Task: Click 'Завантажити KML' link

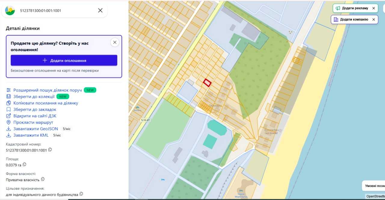Action: (x=31, y=135)
